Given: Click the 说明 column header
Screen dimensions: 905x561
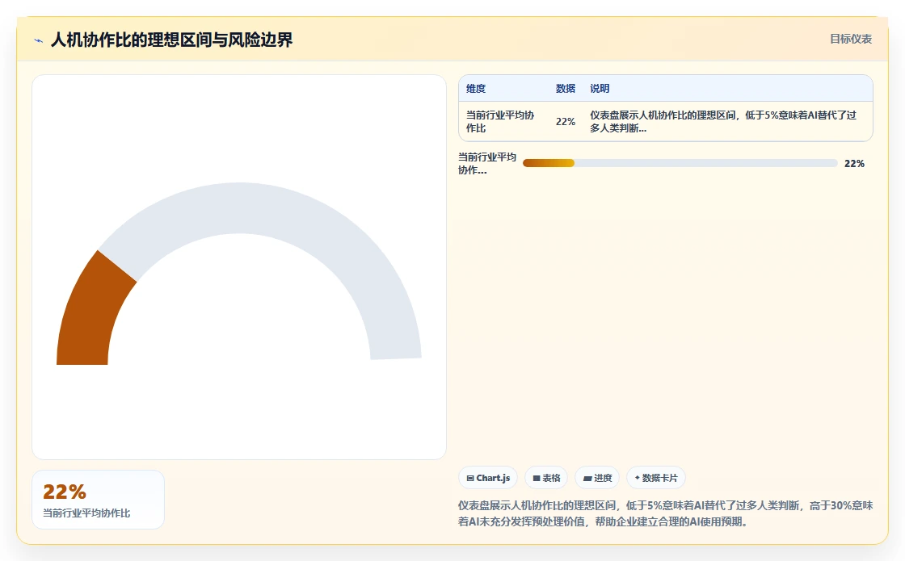Looking at the screenshot, I should [x=600, y=89].
